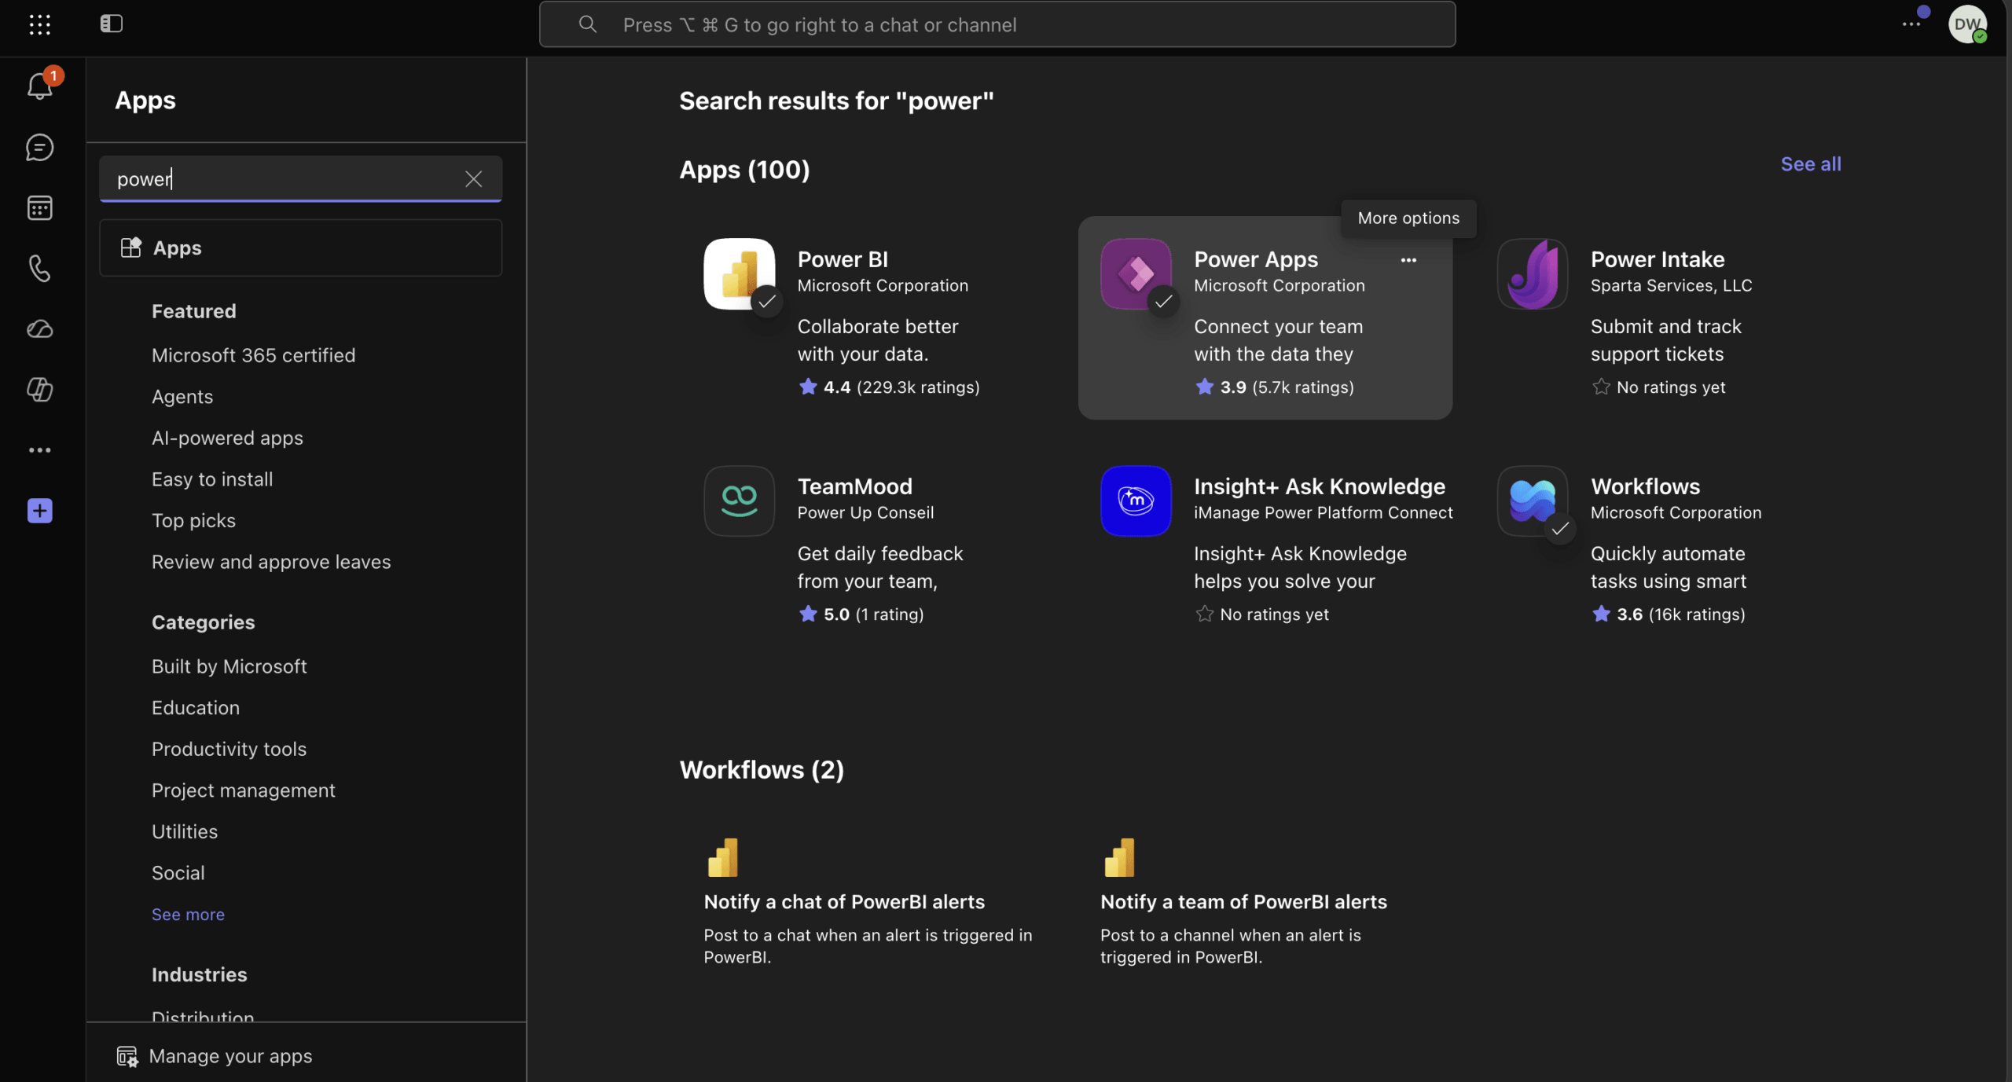Open the Power Intake title
The height and width of the screenshot is (1082, 2012).
pyautogui.click(x=1658, y=259)
